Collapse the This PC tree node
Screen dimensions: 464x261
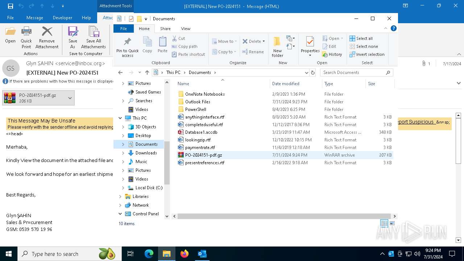(120, 118)
